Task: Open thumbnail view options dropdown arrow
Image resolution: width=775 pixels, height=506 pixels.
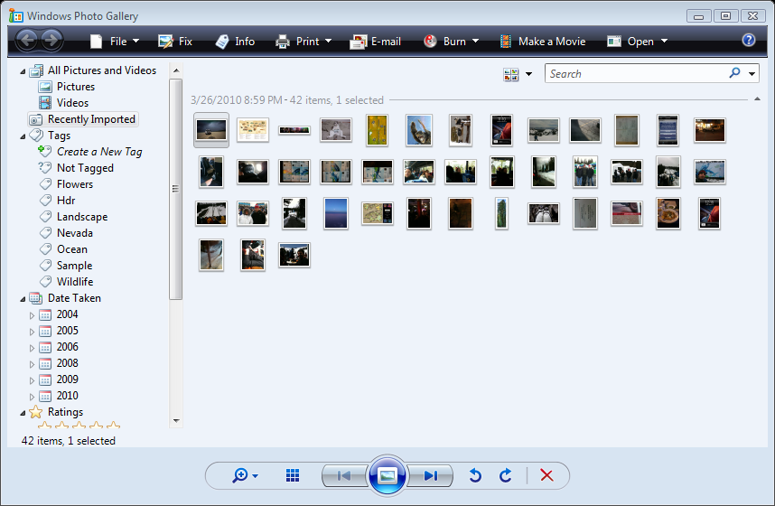Action: click(528, 74)
